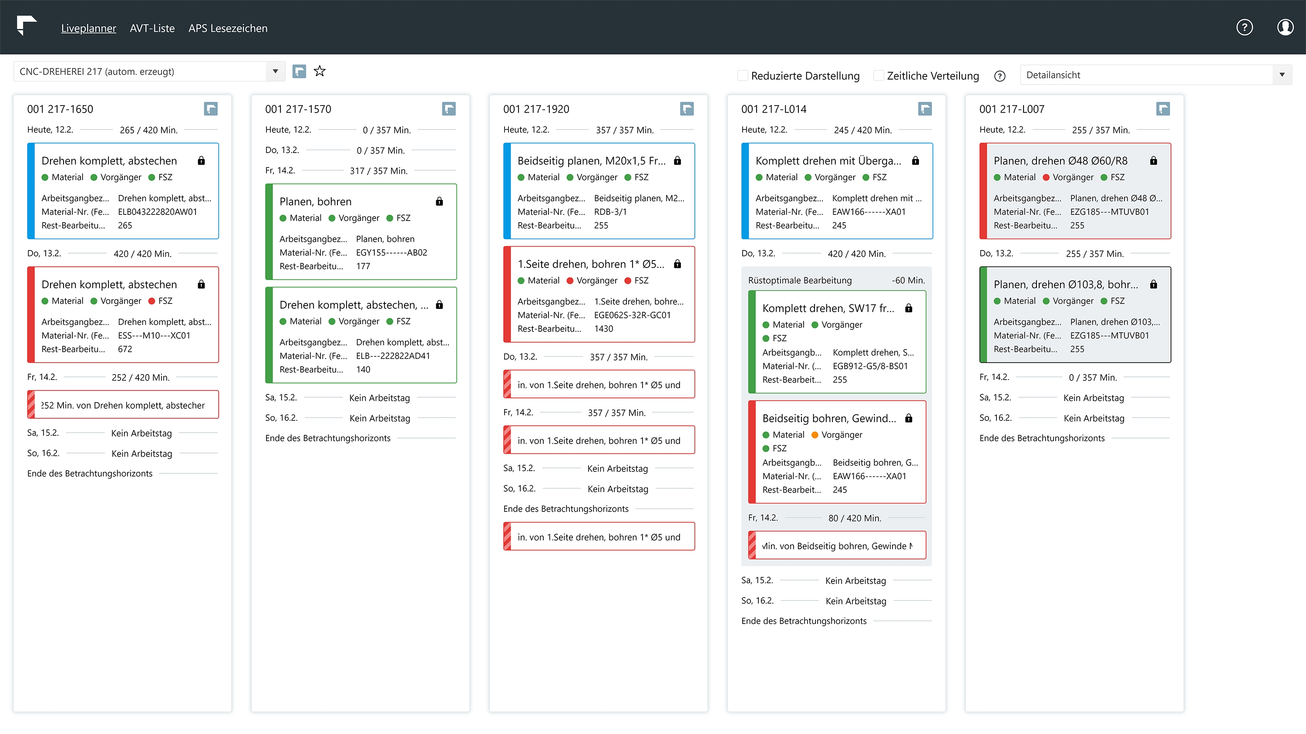The height and width of the screenshot is (734, 1306).
Task: Open the Detailansicht dropdown
Action: [x=1281, y=75]
